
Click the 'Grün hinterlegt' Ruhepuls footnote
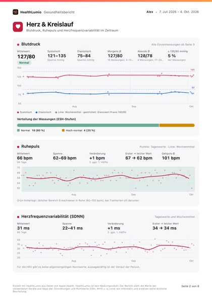click(78, 200)
